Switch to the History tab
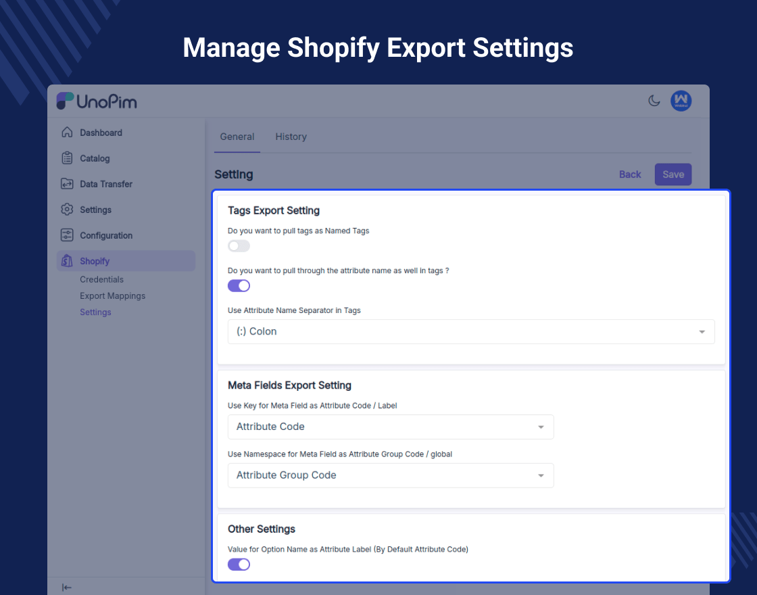757x595 pixels. tap(291, 137)
